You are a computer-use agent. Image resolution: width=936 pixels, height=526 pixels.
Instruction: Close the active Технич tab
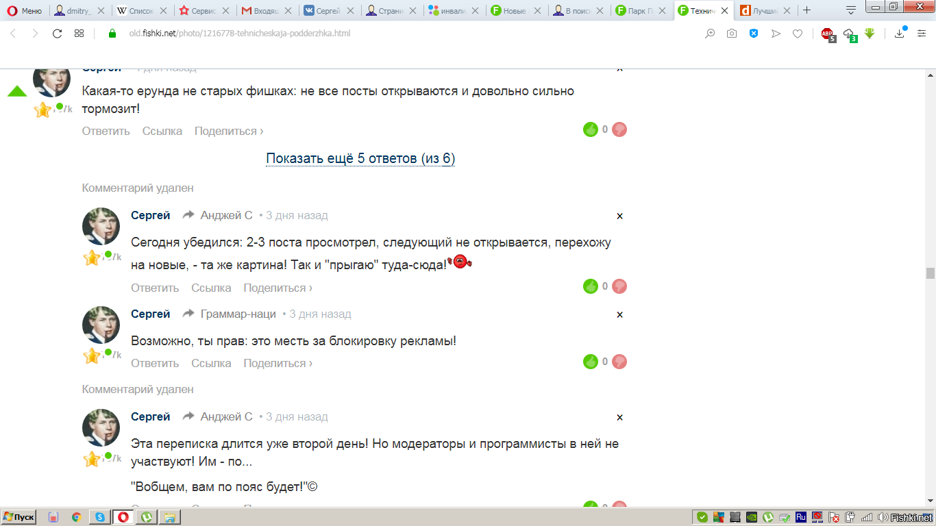pyautogui.click(x=724, y=11)
